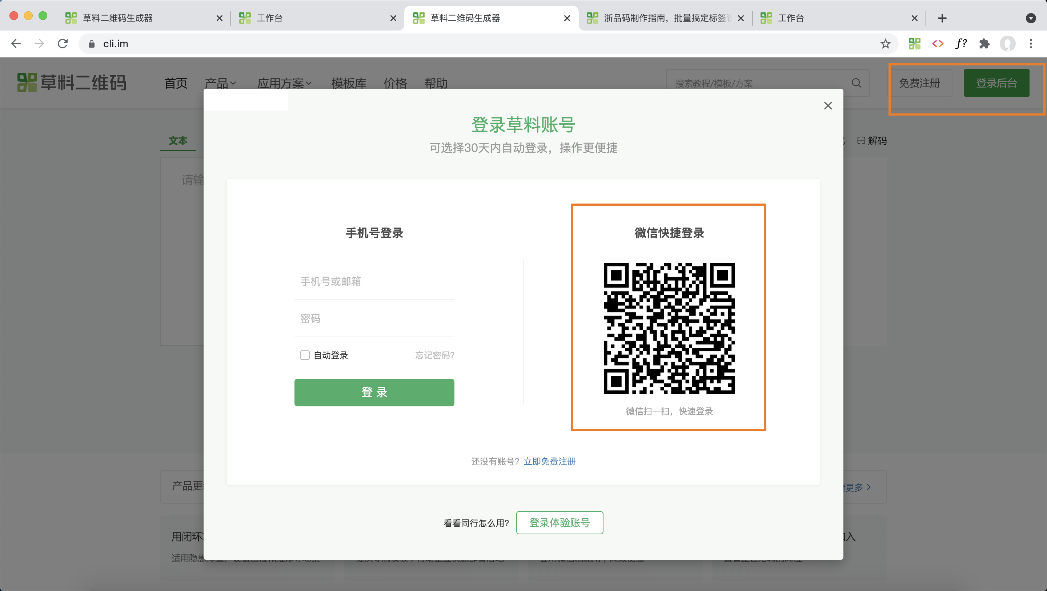The image size is (1047, 591).
Task: Open a new tab with the plus icon
Action: (x=942, y=18)
